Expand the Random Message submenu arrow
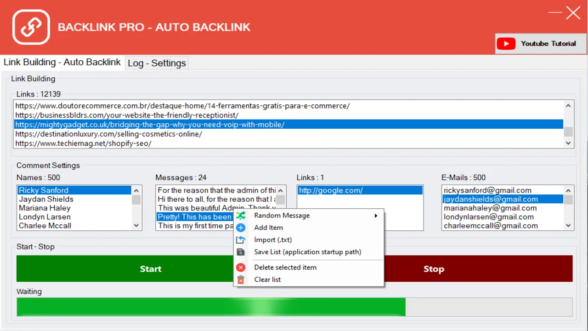Screen dimensions: 588x331 tap(376, 216)
